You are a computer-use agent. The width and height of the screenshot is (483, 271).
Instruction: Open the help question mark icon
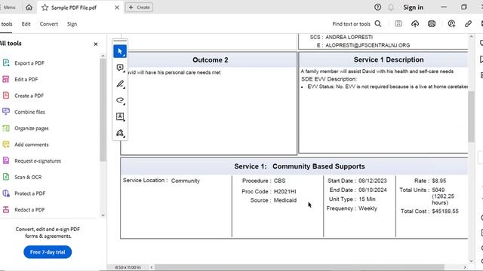click(377, 7)
